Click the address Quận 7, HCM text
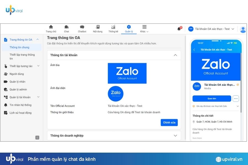 tap(214, 122)
